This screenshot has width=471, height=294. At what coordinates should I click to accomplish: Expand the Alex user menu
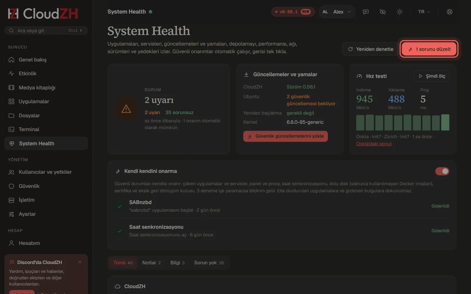coord(337,12)
